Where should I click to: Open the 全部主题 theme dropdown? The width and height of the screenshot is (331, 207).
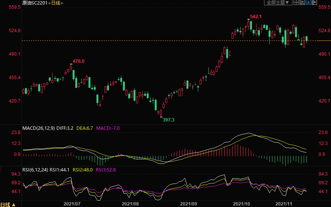point(278,3)
